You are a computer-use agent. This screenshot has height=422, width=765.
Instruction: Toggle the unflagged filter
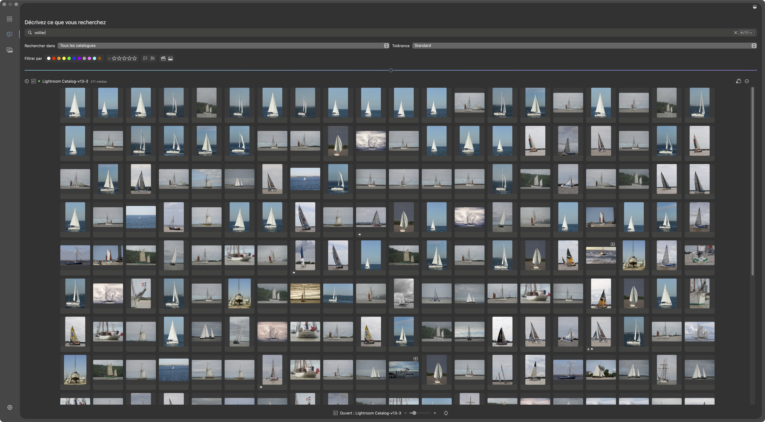pos(153,58)
